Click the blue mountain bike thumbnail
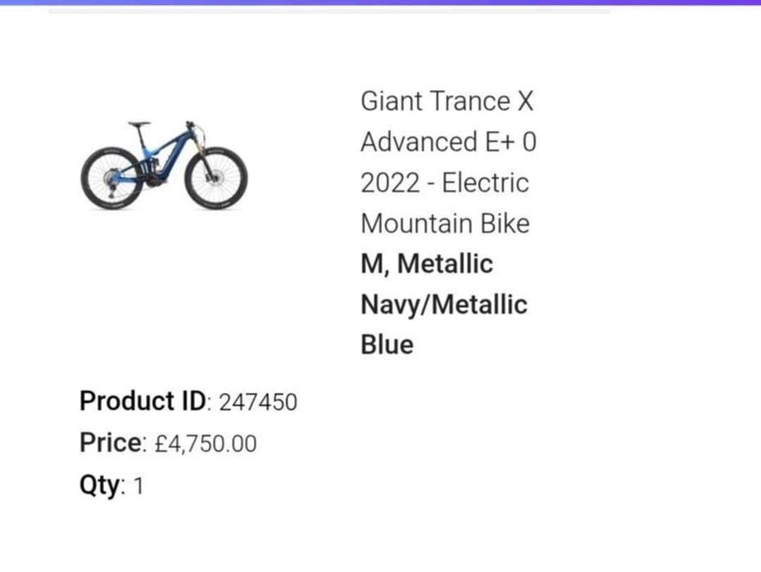761x572 pixels. point(164,166)
